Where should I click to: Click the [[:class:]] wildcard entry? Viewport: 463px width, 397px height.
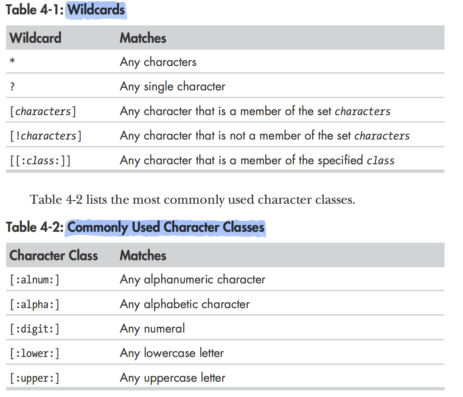40,161
